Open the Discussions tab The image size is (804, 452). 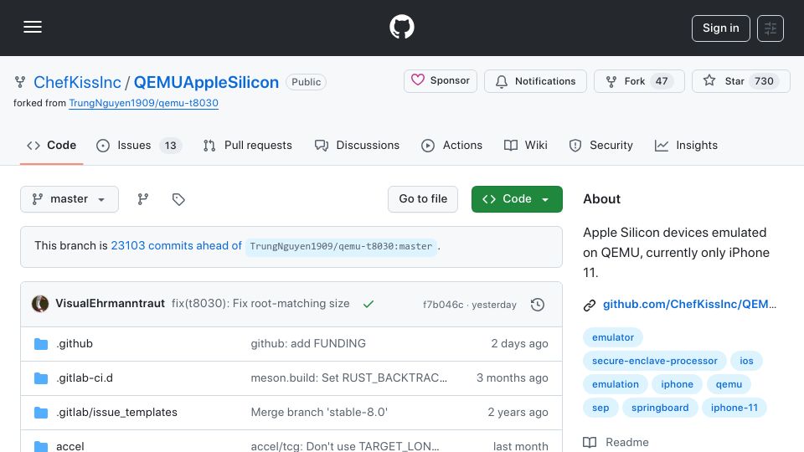pos(357,146)
